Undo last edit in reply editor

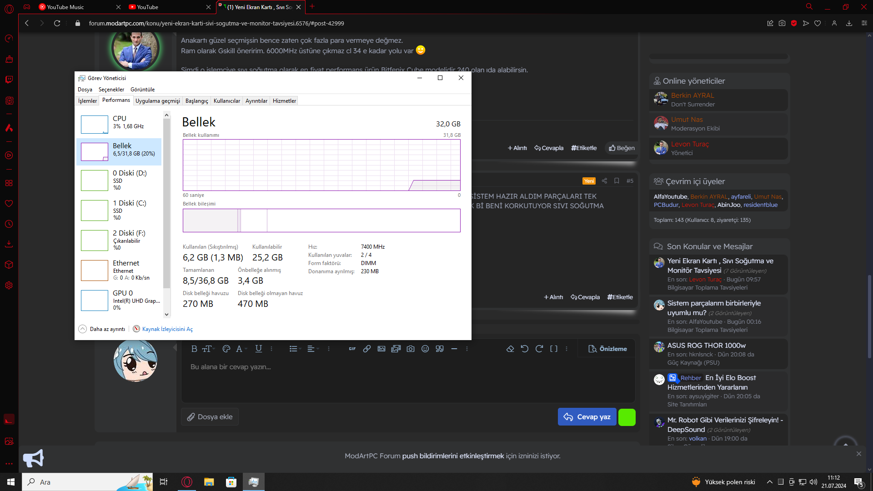coord(525,349)
